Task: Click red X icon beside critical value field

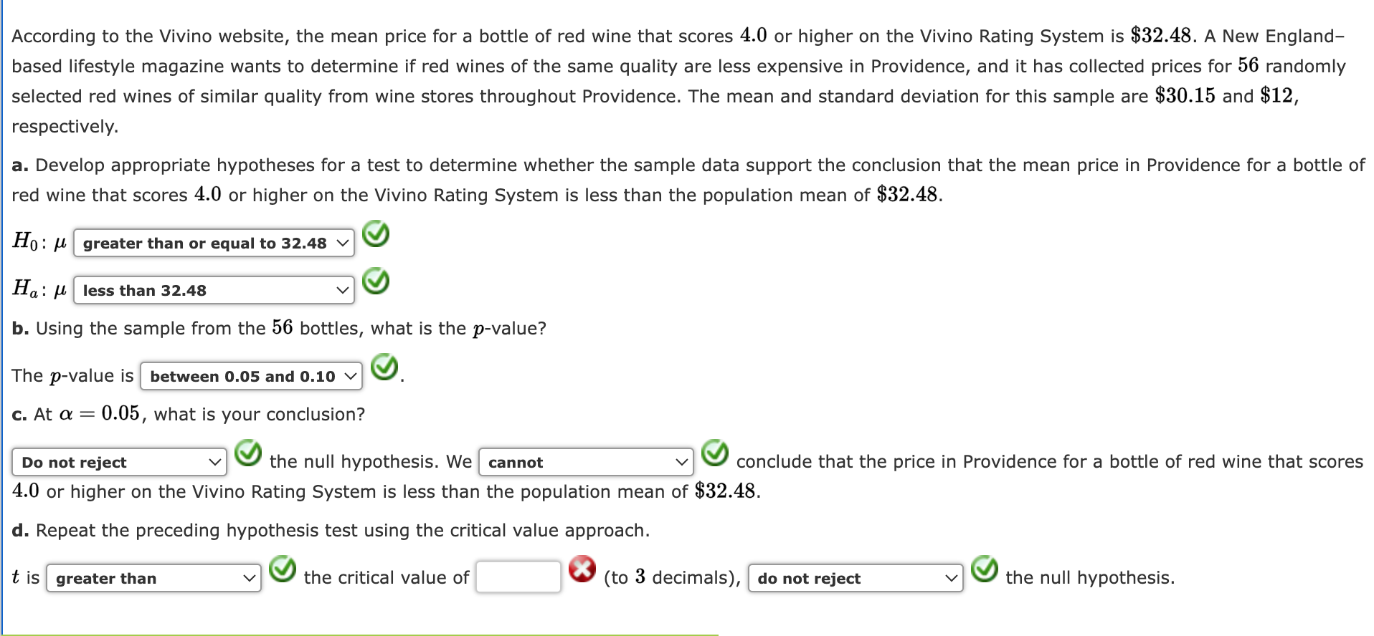Action: [x=582, y=569]
